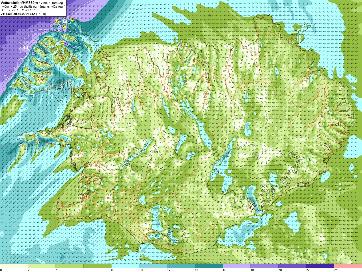Viewport: 362px width, 272px height.
Task: Click the legend value 22
Action: coord(308,270)
